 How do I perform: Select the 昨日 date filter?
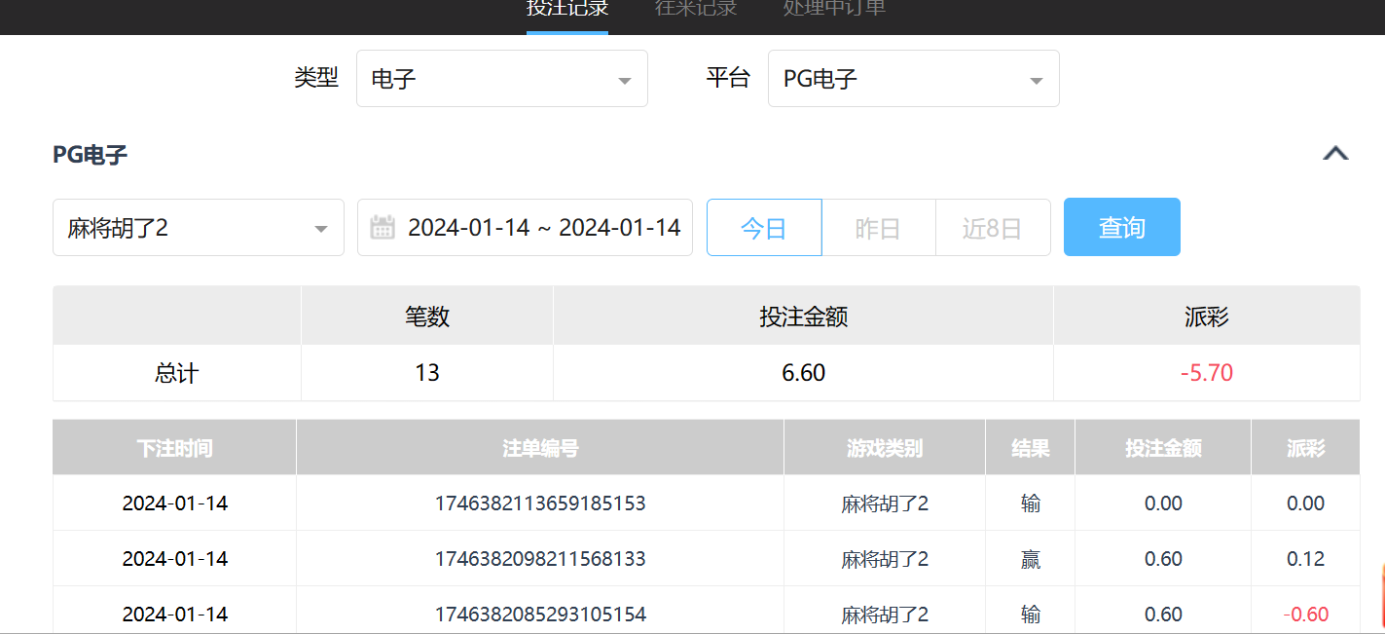(x=878, y=228)
